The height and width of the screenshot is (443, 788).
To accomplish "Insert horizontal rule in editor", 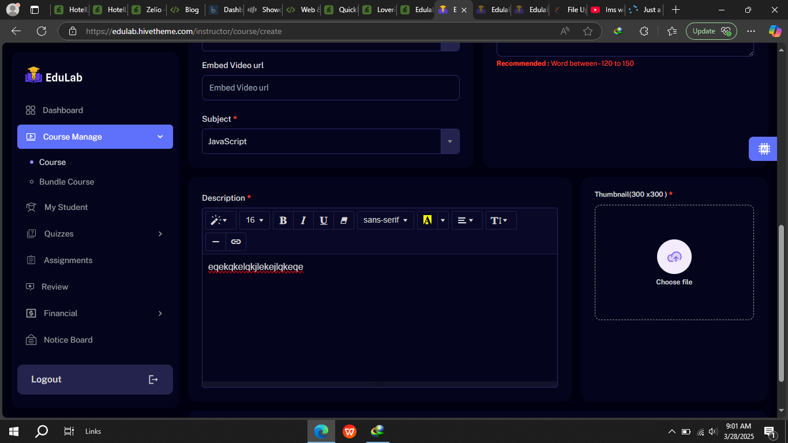I will (x=216, y=242).
